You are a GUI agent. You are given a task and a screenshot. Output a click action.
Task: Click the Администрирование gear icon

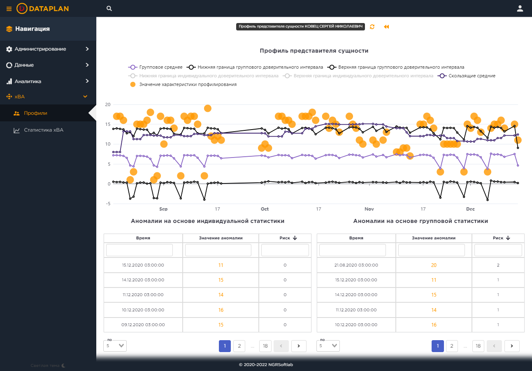tap(9, 49)
